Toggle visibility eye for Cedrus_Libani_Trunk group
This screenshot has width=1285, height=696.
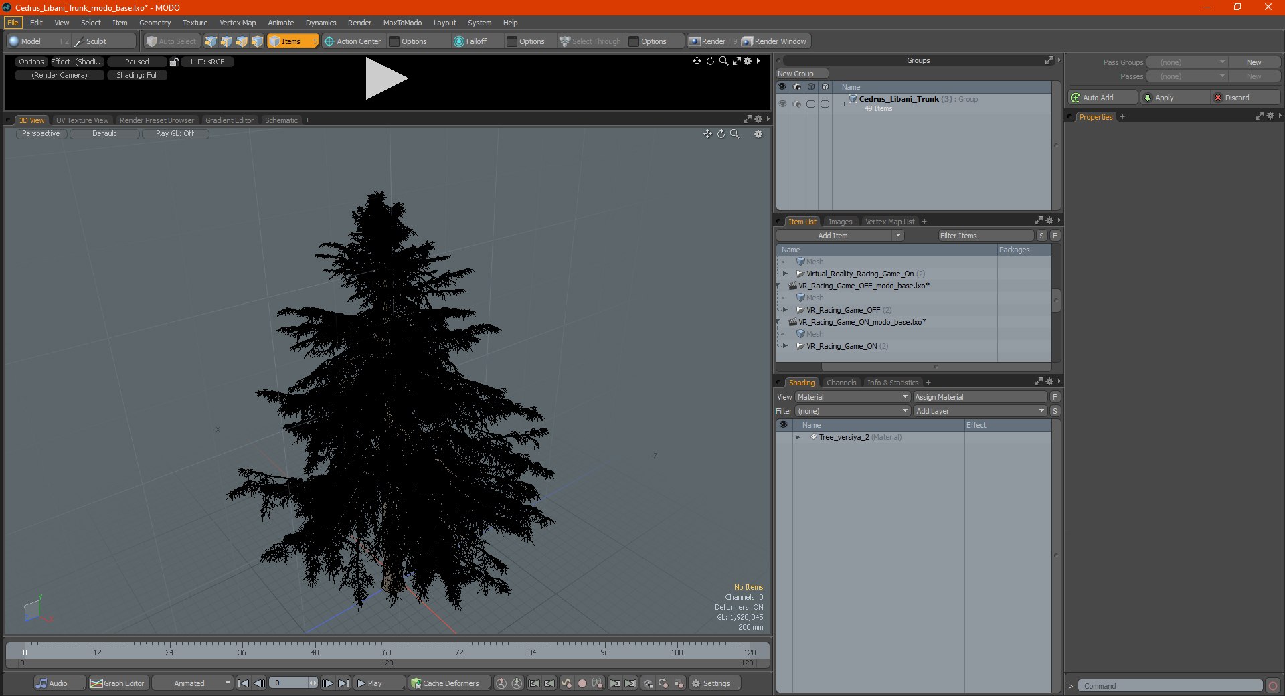point(782,104)
